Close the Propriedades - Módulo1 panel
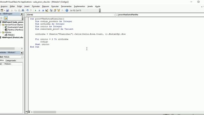Screen dimensions: 204x115 pyautogui.click(x=22, y=53)
